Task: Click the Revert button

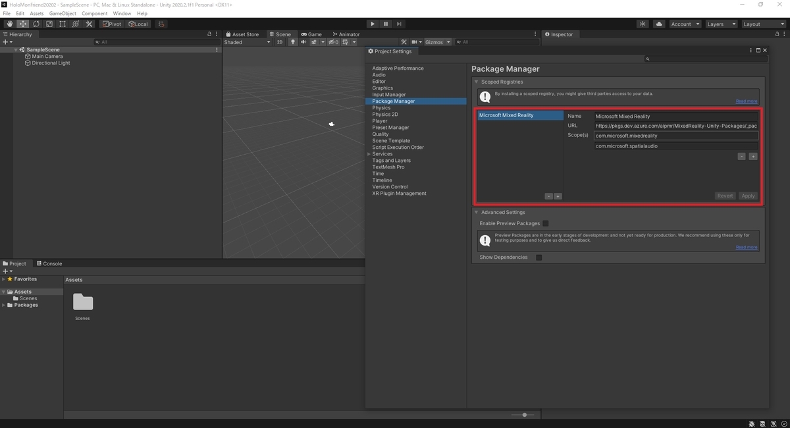Action: coord(725,196)
